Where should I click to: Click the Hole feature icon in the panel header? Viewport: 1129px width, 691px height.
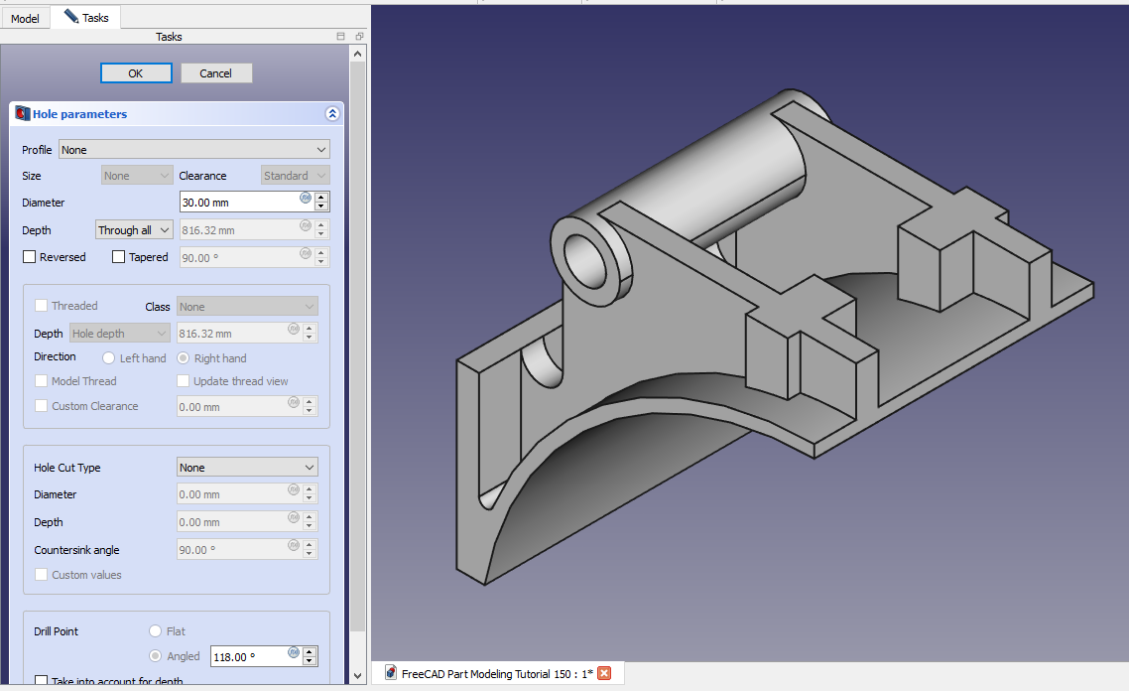coord(22,114)
